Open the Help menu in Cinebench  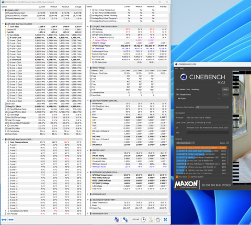pyautogui.click(x=181, y=69)
